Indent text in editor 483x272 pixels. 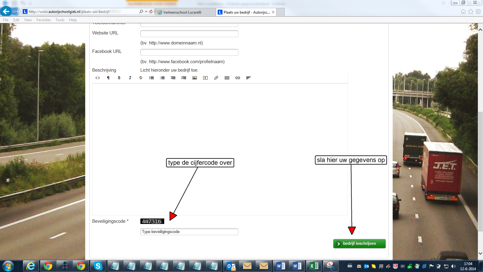[x=184, y=78]
